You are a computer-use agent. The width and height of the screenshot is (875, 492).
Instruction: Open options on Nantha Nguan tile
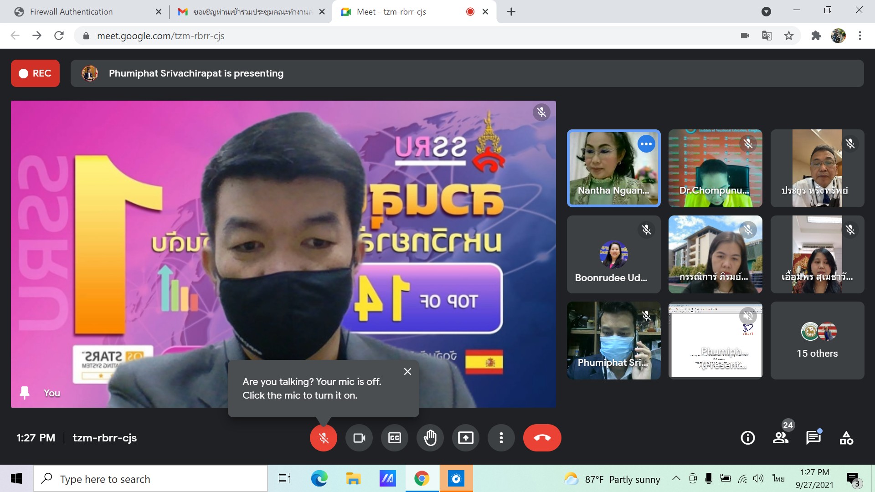point(646,144)
